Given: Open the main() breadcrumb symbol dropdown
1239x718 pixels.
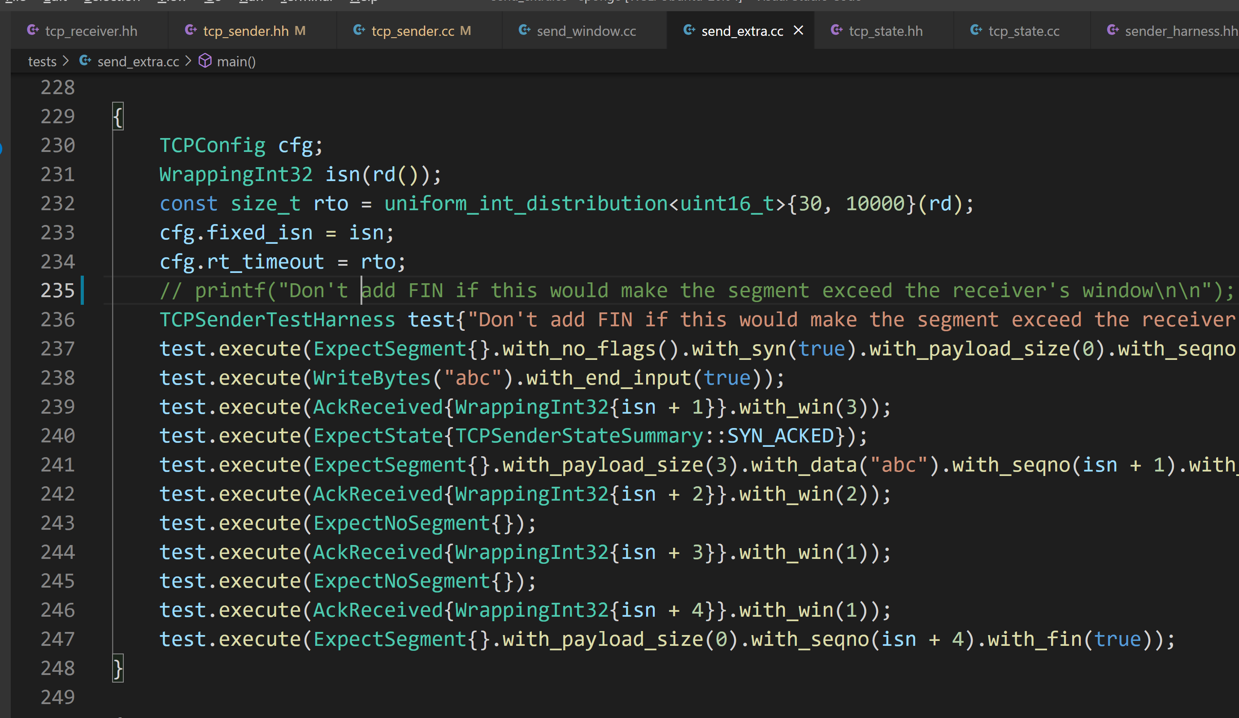Looking at the screenshot, I should tap(236, 62).
